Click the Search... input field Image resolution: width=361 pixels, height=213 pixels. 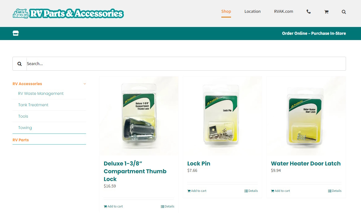click(x=186, y=64)
